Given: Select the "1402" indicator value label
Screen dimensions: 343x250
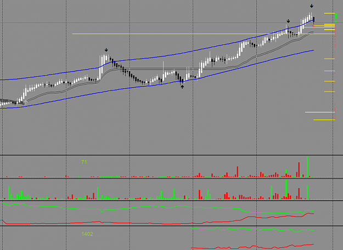Looking at the screenshot, I should tap(87, 234).
